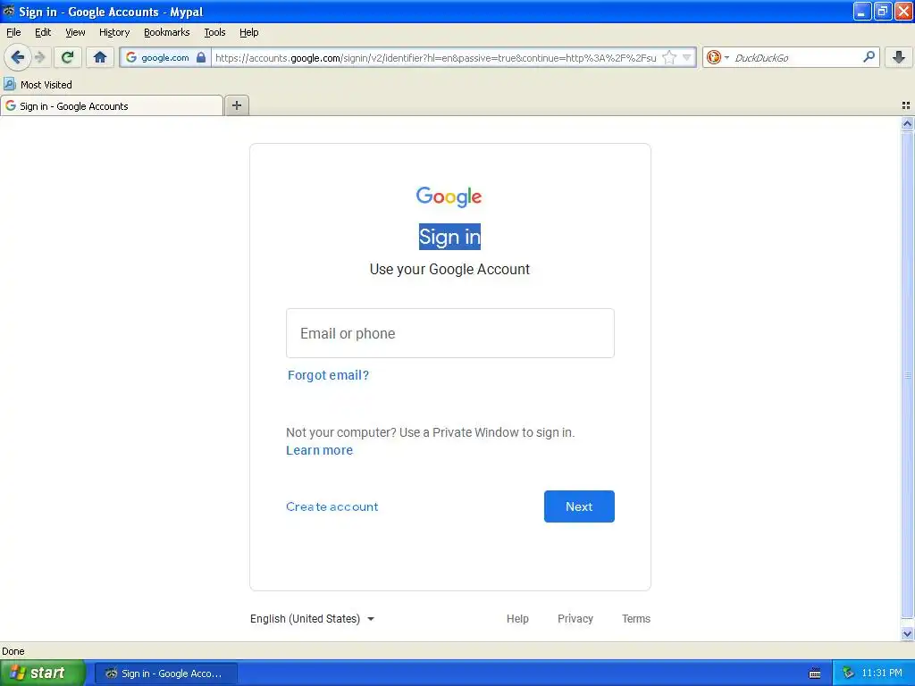Click the highlighted Sign in heading
This screenshot has width=915, height=686.
click(450, 236)
